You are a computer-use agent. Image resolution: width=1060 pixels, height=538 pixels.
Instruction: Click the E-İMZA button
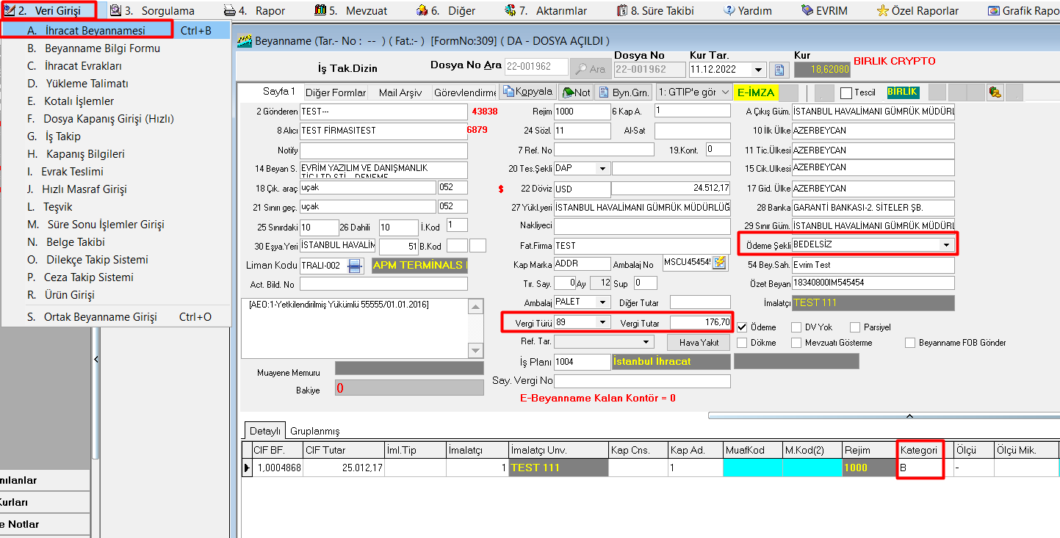click(756, 92)
